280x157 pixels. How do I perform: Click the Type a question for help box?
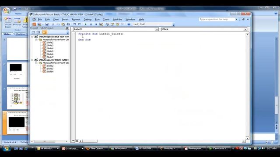[x=217, y=19]
